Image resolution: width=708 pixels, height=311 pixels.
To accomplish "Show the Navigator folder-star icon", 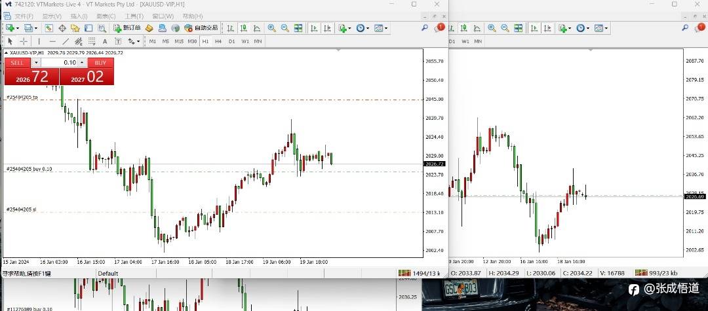I will click(x=75, y=28).
